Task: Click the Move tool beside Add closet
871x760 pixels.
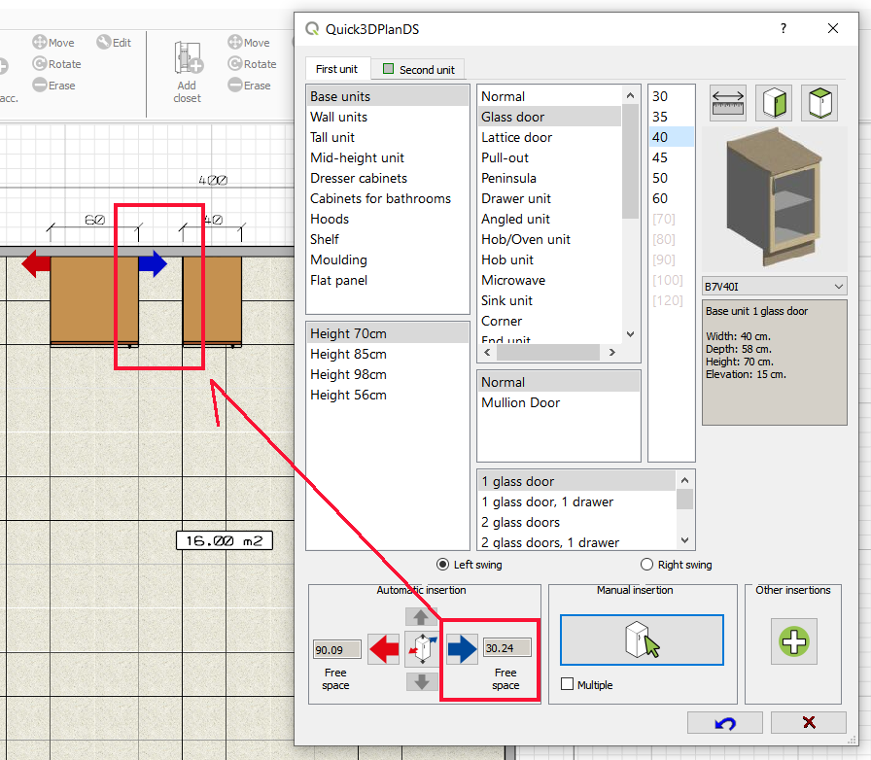Action: [249, 42]
